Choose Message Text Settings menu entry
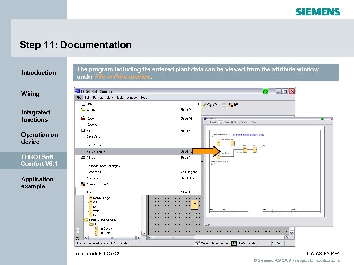This screenshot has width=354, height=265. point(138,166)
